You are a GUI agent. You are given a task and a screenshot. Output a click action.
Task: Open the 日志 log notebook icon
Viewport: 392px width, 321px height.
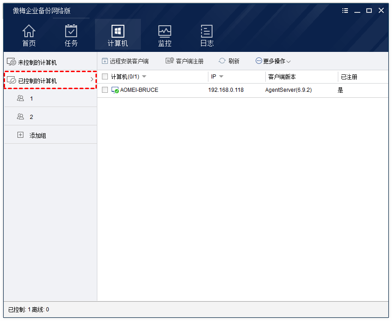tap(207, 31)
